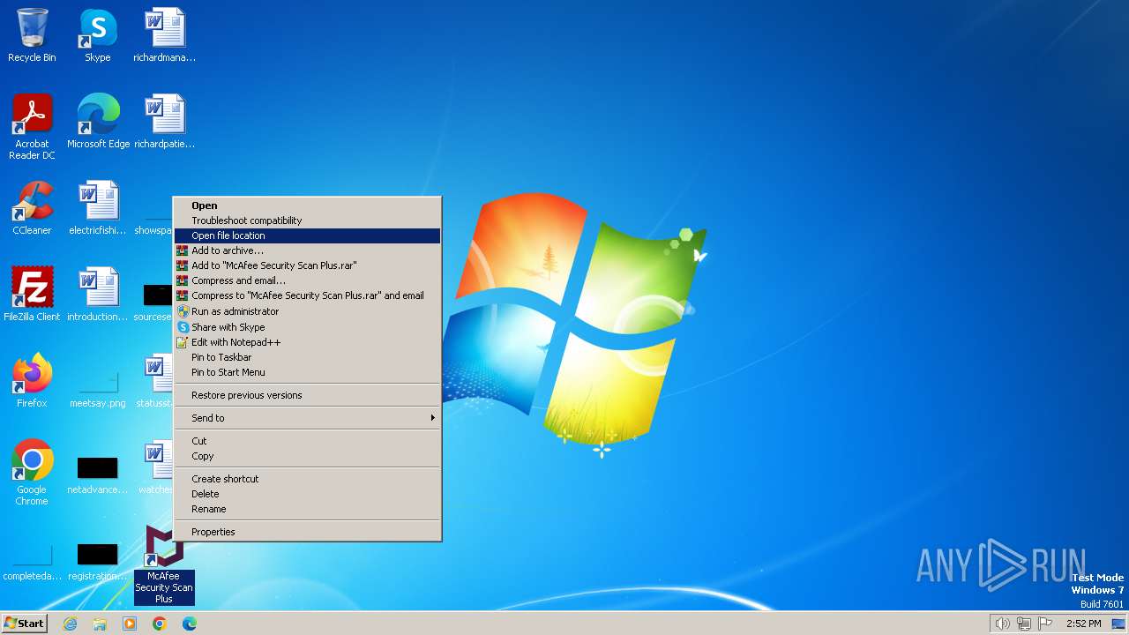The height and width of the screenshot is (635, 1129).
Task: Choose Cut in the context menu
Action: [307, 441]
